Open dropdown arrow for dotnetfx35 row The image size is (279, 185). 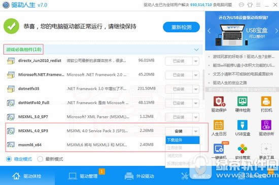point(195,89)
